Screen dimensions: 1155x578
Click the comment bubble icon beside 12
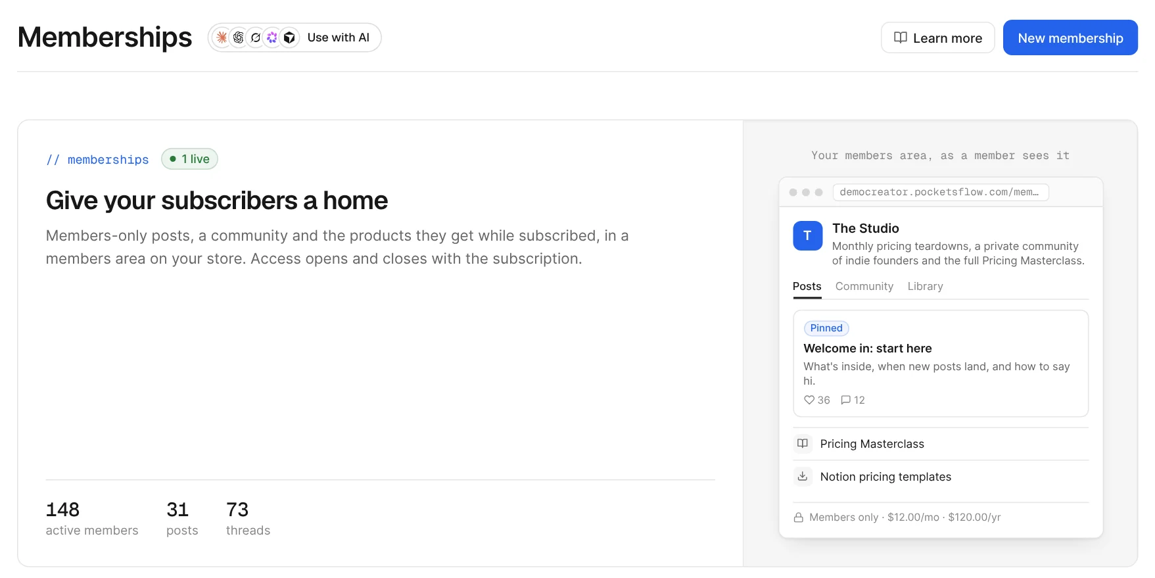(846, 400)
